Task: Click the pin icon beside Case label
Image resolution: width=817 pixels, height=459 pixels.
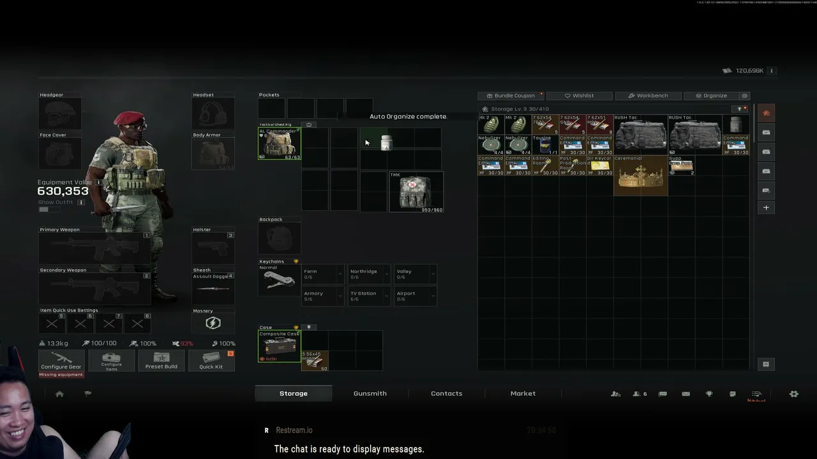Action: pyautogui.click(x=309, y=327)
